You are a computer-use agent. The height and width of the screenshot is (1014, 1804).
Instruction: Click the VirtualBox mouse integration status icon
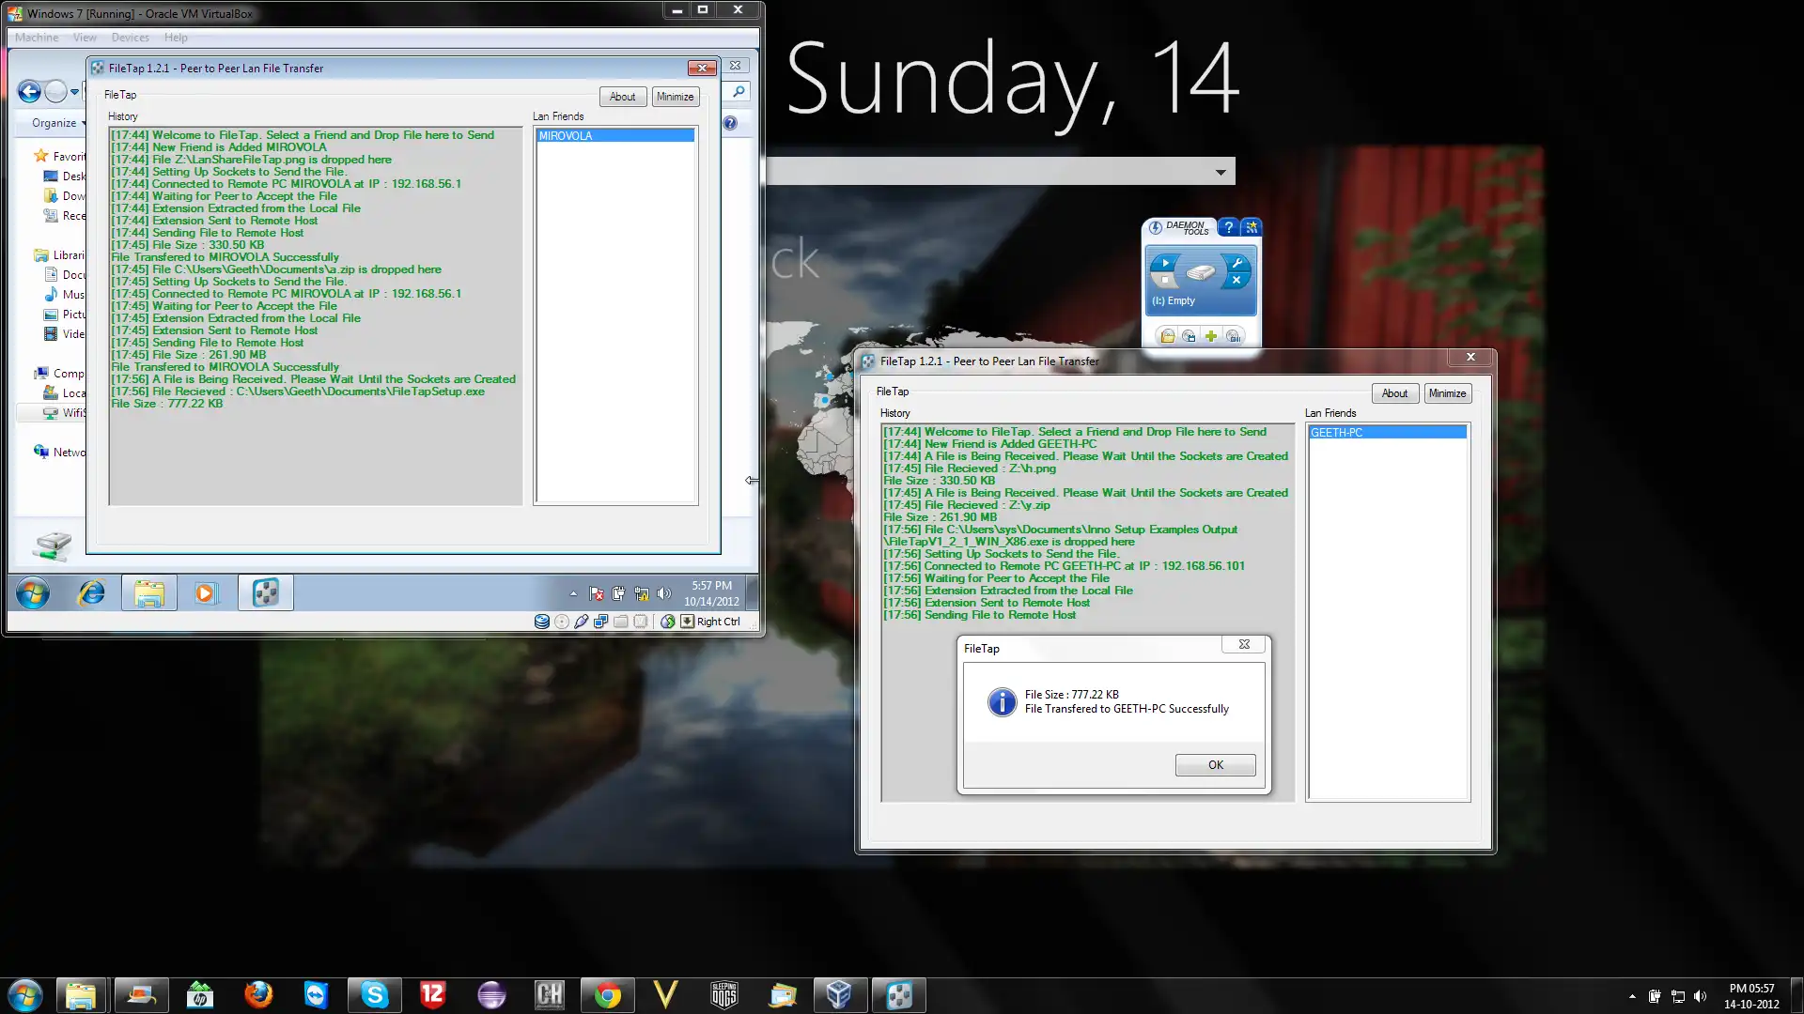[668, 622]
